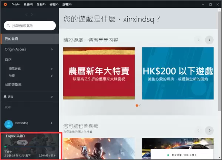Click previous arrow in 您可能也會喜歡
Screen dimensions: 222x160
point(198,130)
